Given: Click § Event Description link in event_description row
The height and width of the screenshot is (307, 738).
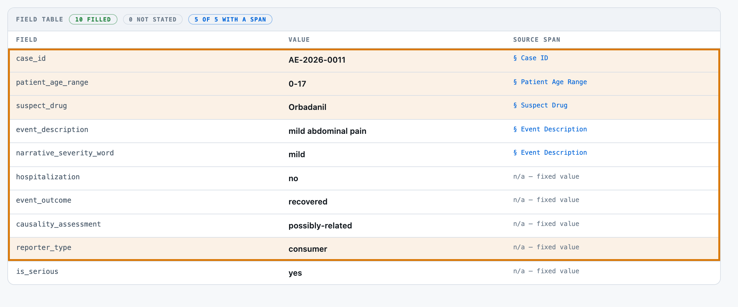Looking at the screenshot, I should click(x=550, y=129).
